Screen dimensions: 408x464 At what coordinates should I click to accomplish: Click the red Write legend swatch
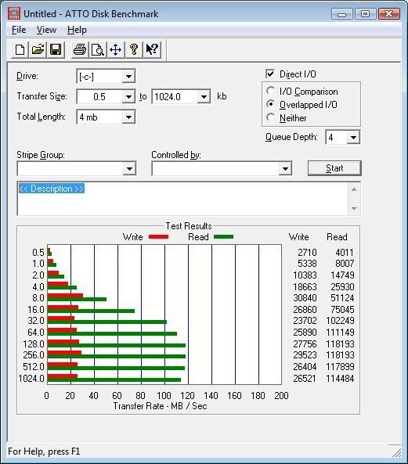click(x=158, y=237)
